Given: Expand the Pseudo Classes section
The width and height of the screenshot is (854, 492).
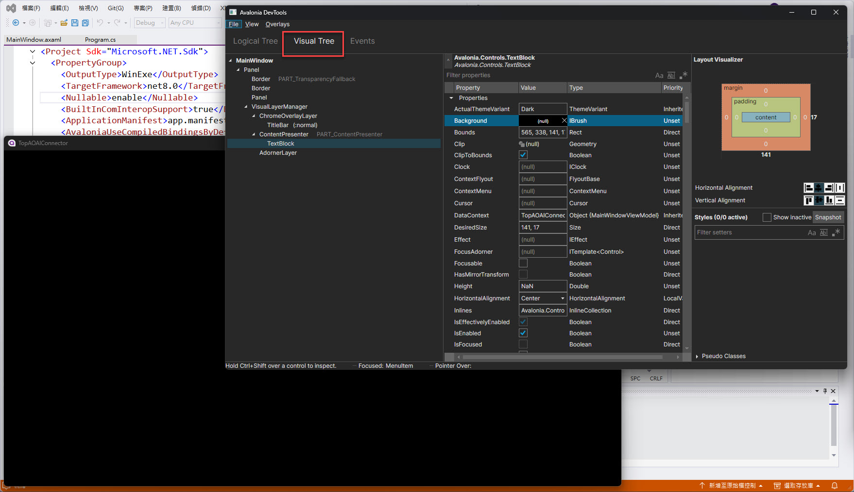Looking at the screenshot, I should 697,356.
